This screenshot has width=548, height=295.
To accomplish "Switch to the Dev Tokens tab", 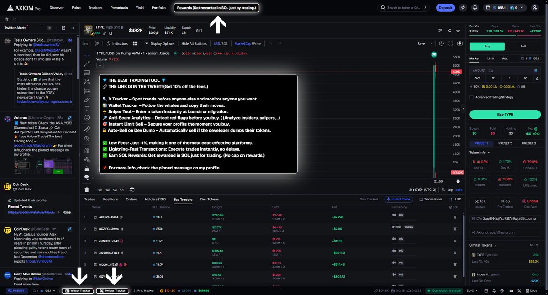I will (210, 199).
